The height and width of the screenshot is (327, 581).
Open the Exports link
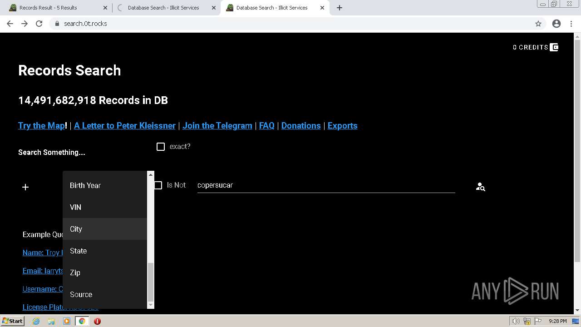point(343,126)
